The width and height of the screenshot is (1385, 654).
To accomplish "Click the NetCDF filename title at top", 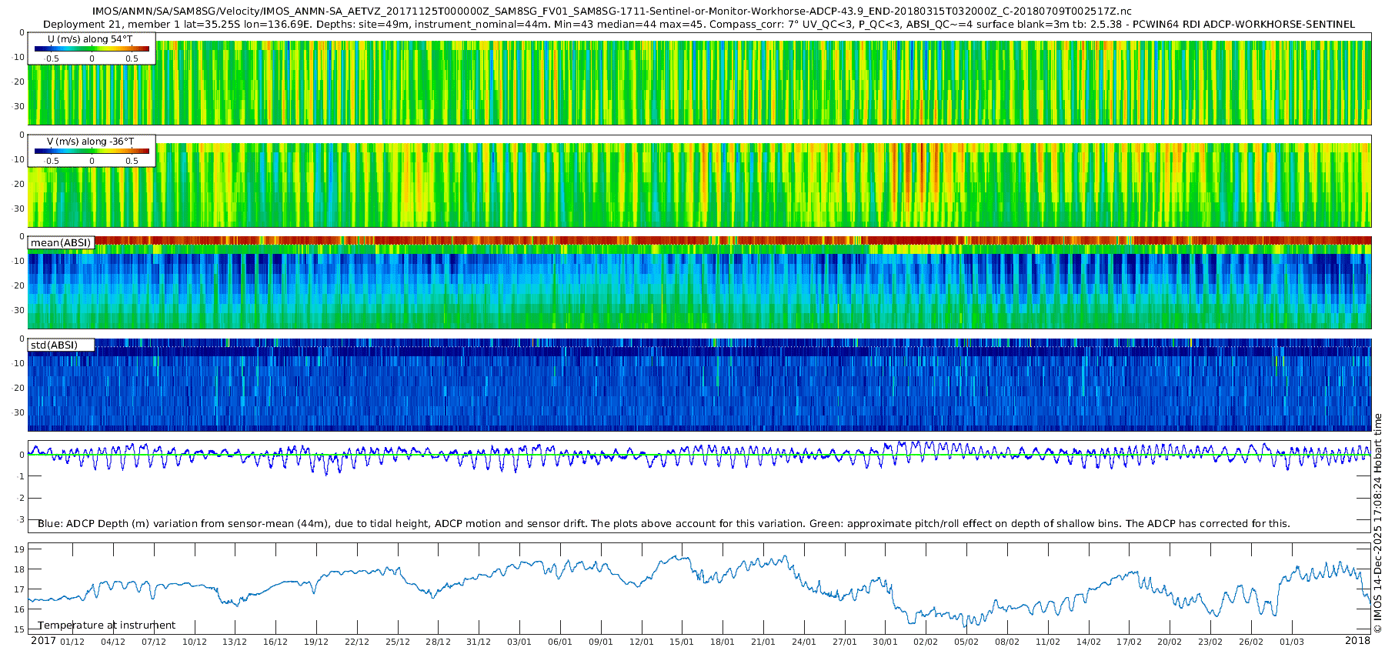I will 612,12.
